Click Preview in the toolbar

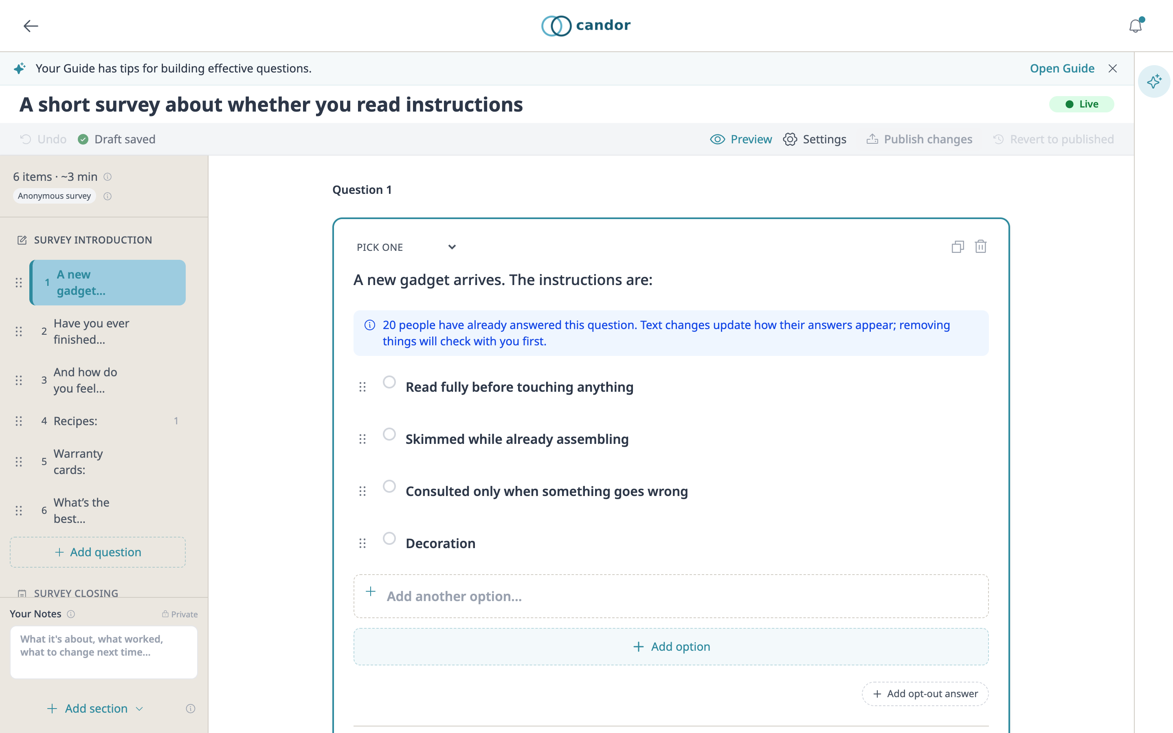740,139
